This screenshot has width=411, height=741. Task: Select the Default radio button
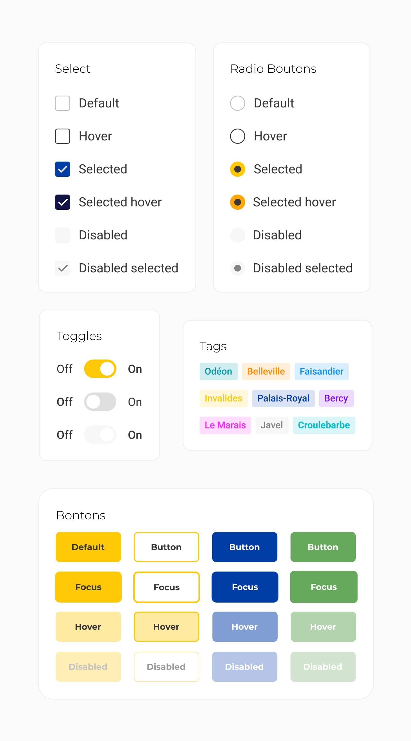(237, 103)
